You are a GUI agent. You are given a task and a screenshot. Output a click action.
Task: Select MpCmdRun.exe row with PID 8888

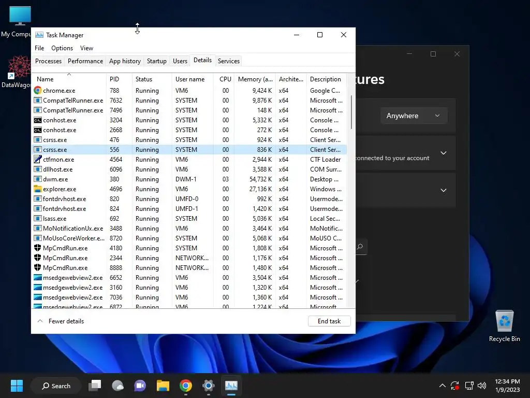(x=189, y=268)
